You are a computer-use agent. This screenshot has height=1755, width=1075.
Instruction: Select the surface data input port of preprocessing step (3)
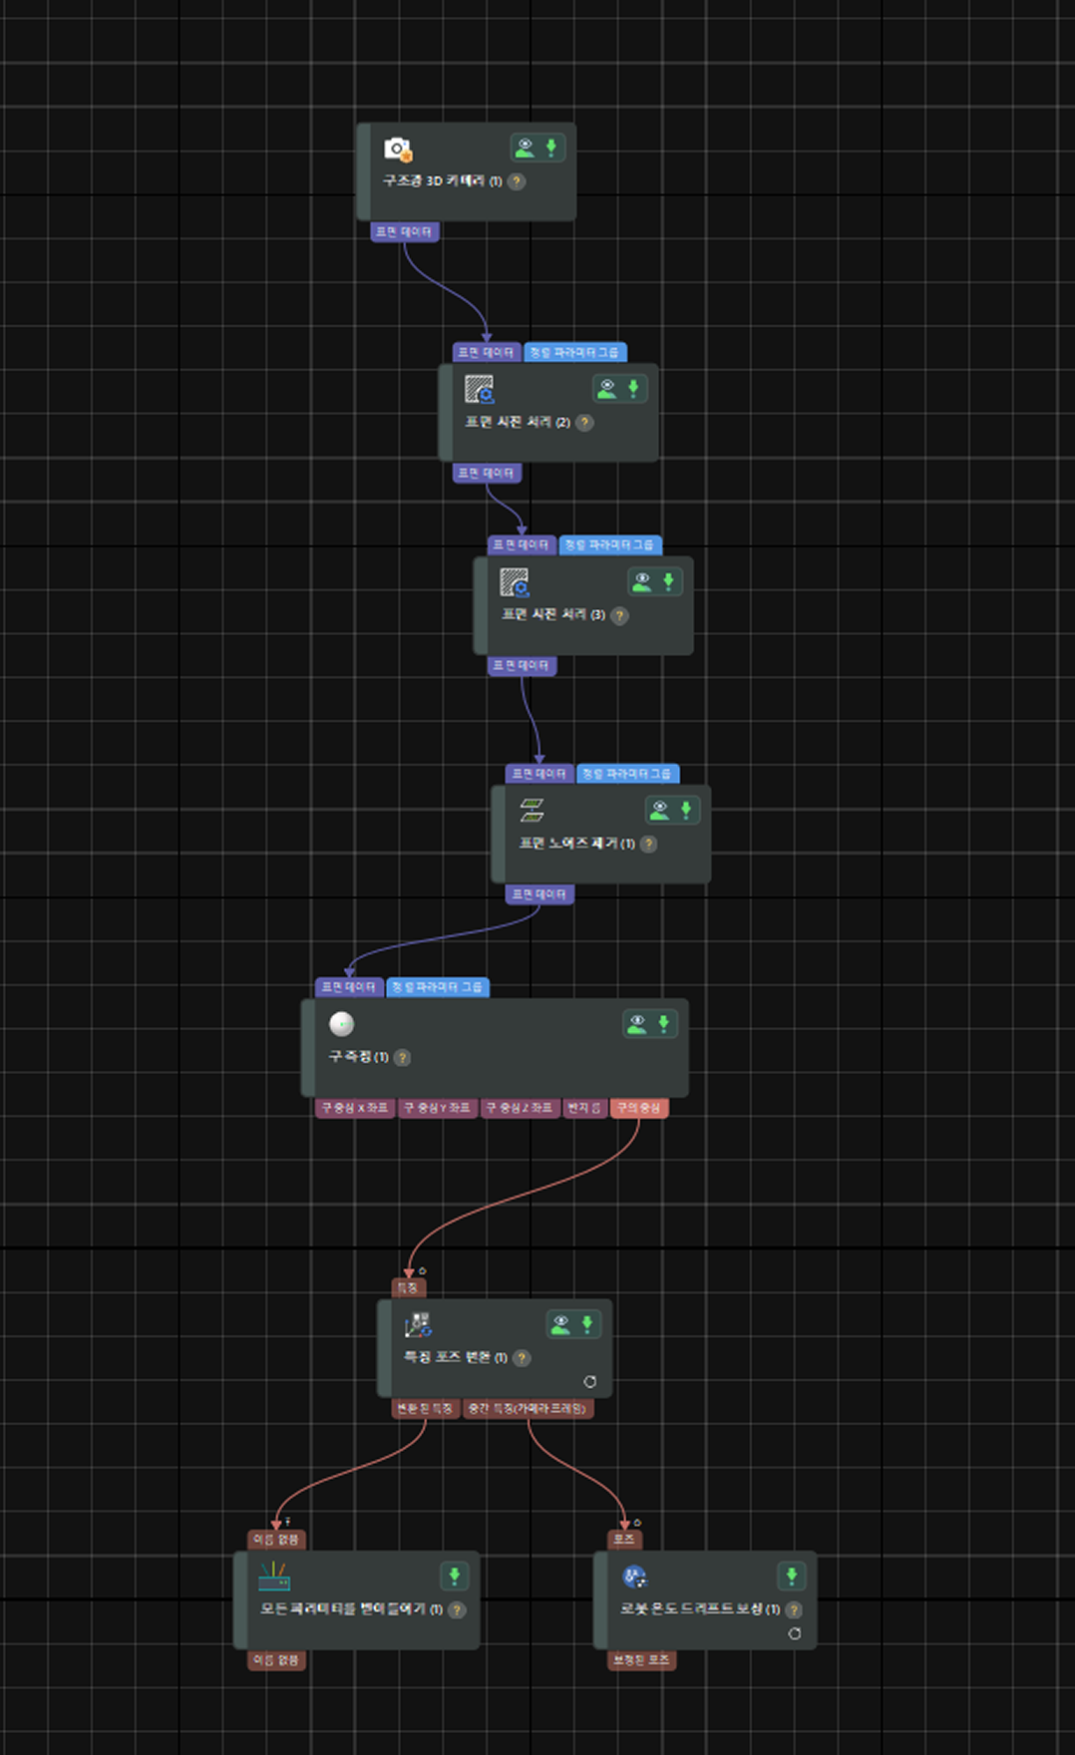coord(522,544)
